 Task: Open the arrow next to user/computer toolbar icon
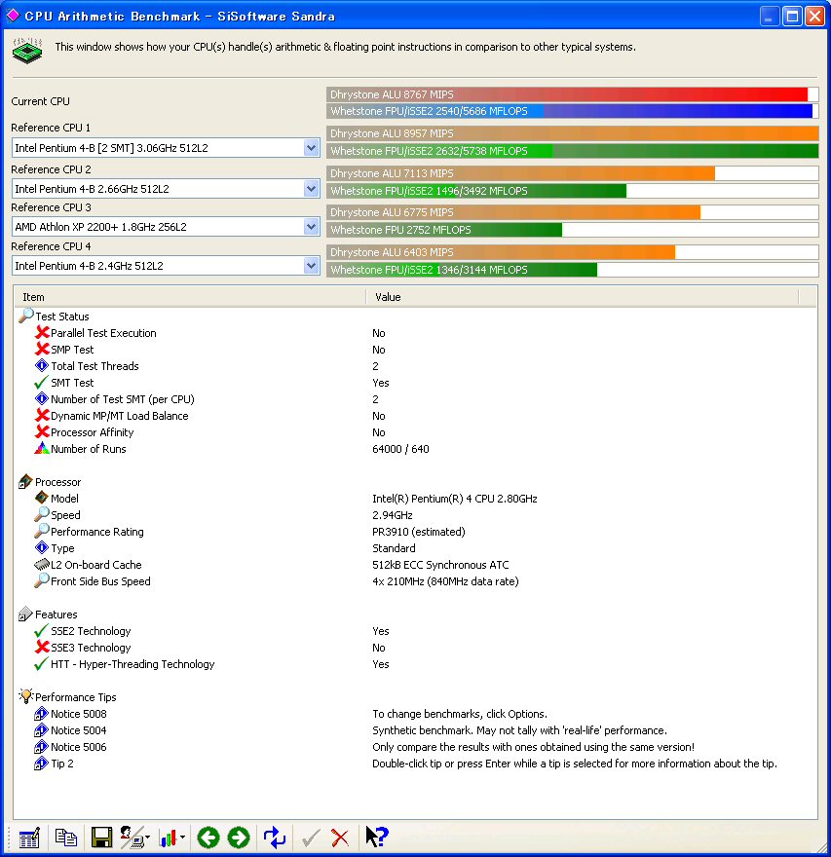pyautogui.click(x=148, y=838)
